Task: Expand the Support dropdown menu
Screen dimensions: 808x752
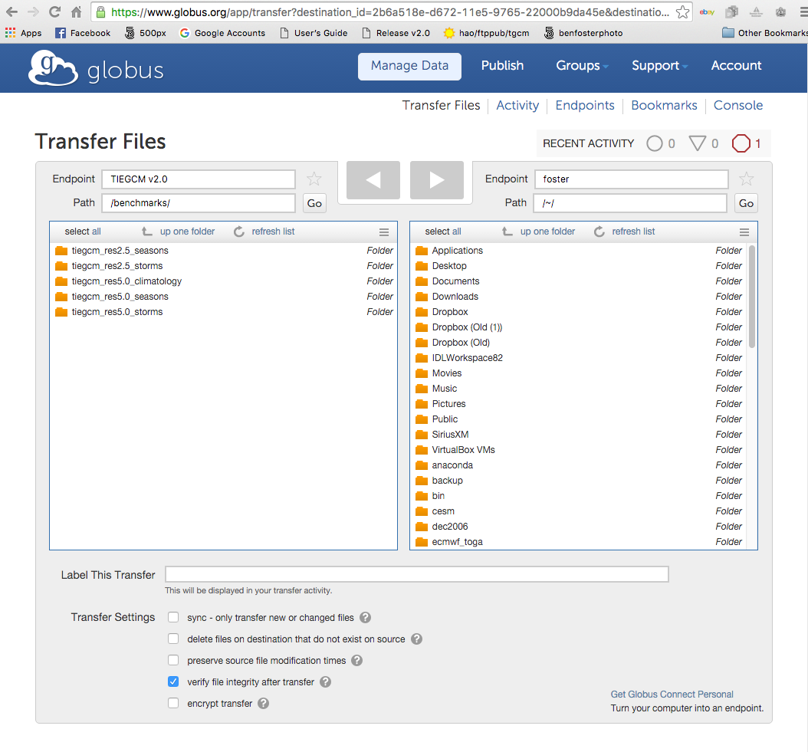Action: coord(659,66)
